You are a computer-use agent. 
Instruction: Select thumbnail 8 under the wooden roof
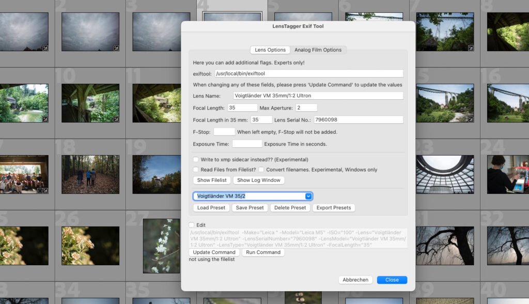pos(508,32)
